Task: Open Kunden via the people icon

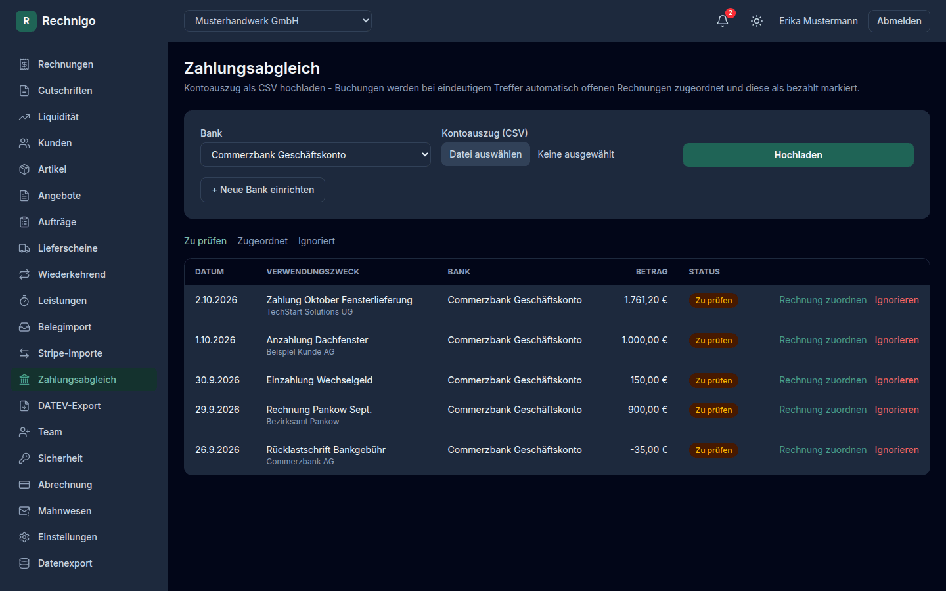Action: point(24,143)
